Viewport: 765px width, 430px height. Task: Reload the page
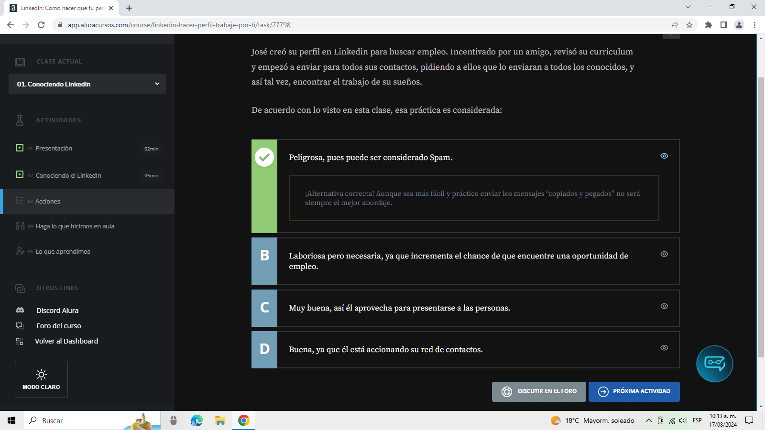tap(41, 25)
